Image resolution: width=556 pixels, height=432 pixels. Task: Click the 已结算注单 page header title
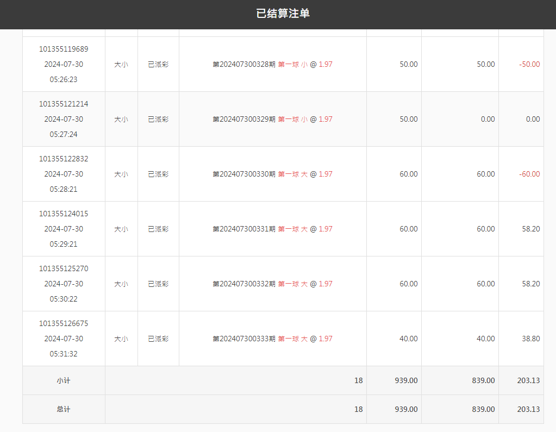pos(283,14)
